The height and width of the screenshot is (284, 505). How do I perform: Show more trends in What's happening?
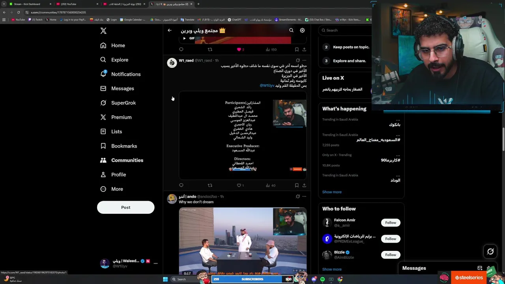332,192
